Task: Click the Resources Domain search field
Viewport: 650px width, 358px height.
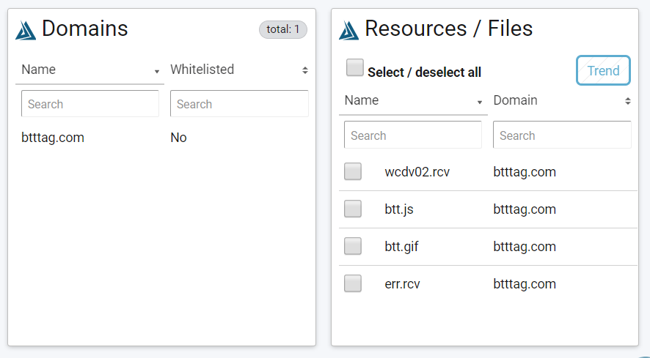Action: coord(562,135)
